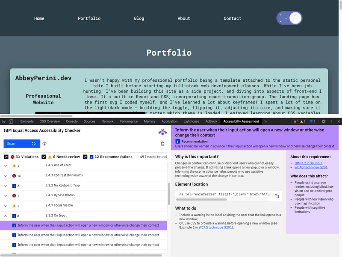Collapse the 3.2.2 On Input issue group
This screenshot has width=342, height=257.
click(6, 215)
